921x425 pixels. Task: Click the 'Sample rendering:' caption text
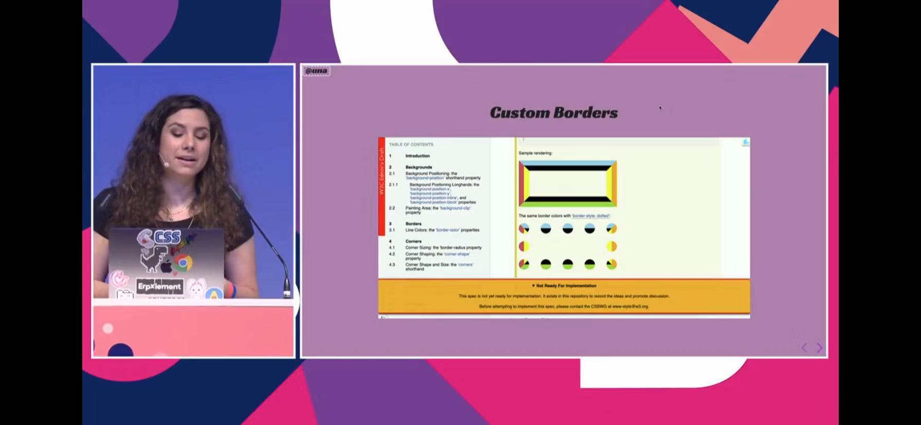(536, 153)
